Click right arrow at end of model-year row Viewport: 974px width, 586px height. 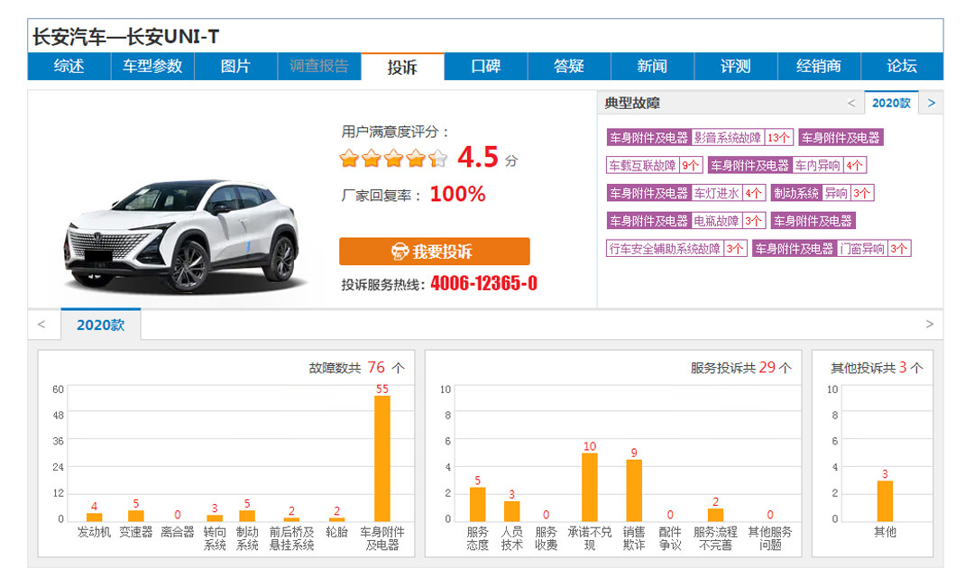point(930,325)
